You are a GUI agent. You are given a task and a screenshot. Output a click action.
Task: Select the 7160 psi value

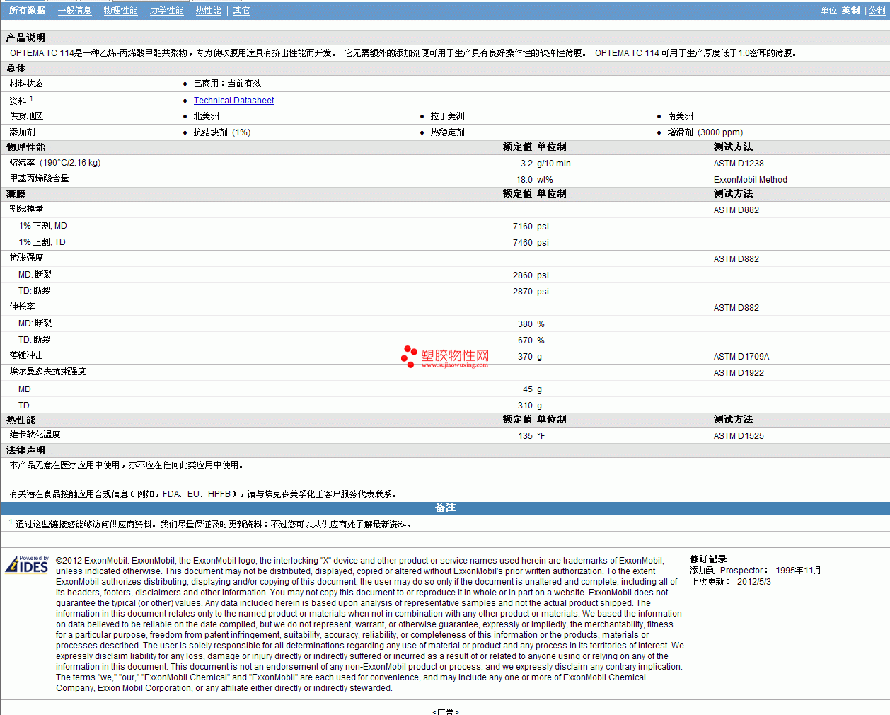[x=531, y=227]
